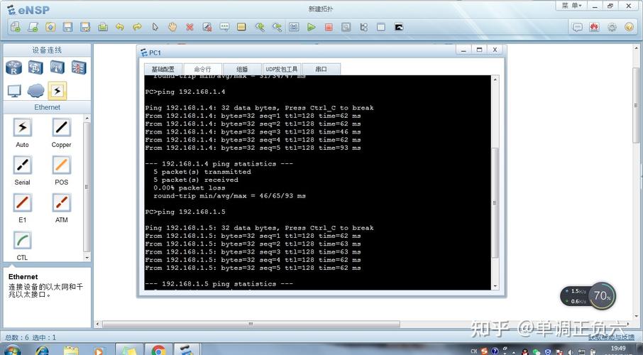Open Google Chrome from the taskbar
The height and width of the screenshot is (355, 643).
tap(158, 350)
